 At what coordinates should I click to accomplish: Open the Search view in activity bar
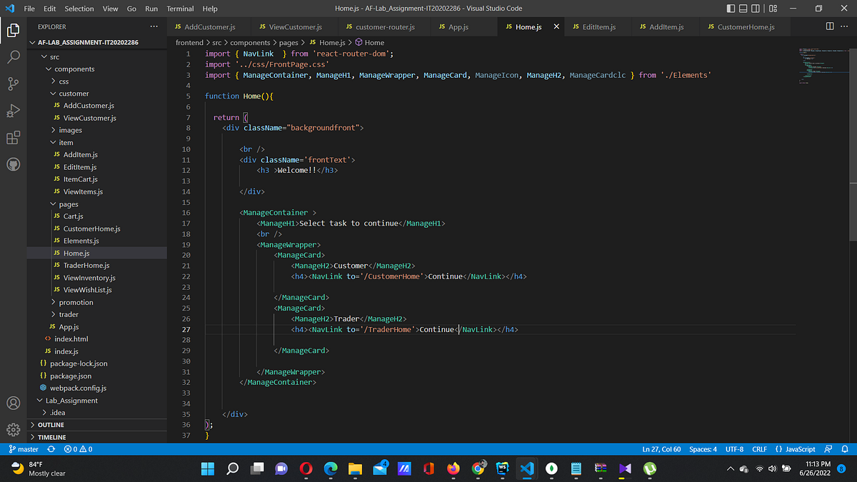pos(13,57)
